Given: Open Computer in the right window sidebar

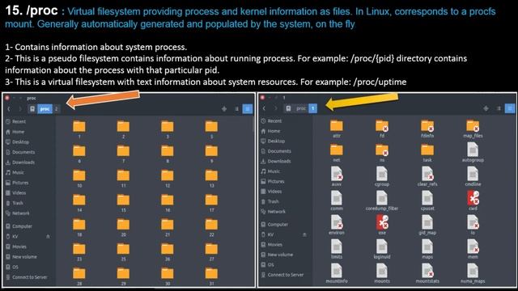Looking at the screenshot, I should coord(274,225).
